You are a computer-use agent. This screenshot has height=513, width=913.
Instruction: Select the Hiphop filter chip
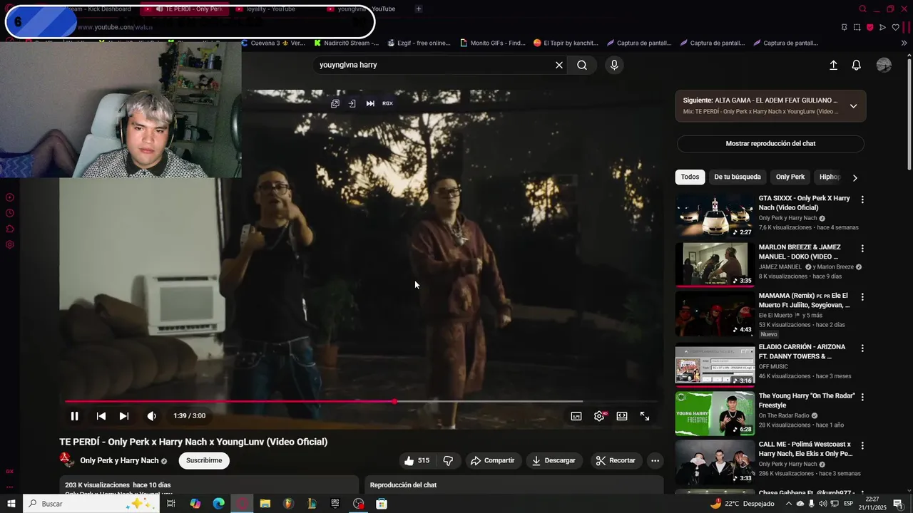[x=830, y=177]
